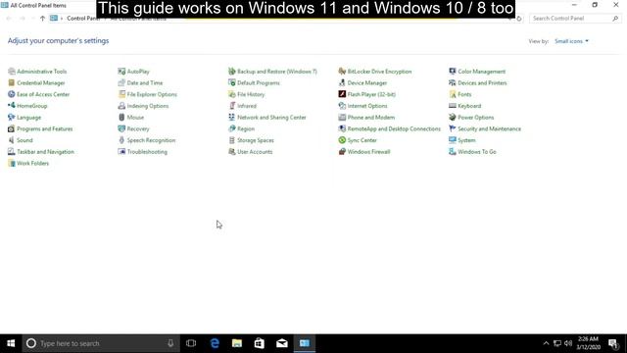The image size is (627, 353).
Task: Open File Explorer Options link
Action: 152,94
